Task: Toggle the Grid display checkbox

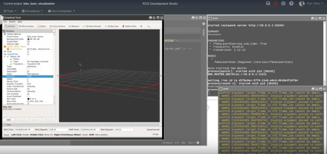Action: pyautogui.click(x=28, y=51)
